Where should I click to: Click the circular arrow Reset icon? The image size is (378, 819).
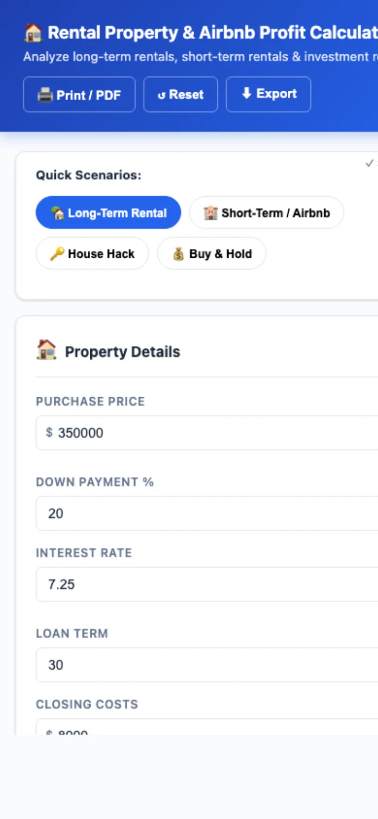coord(162,95)
